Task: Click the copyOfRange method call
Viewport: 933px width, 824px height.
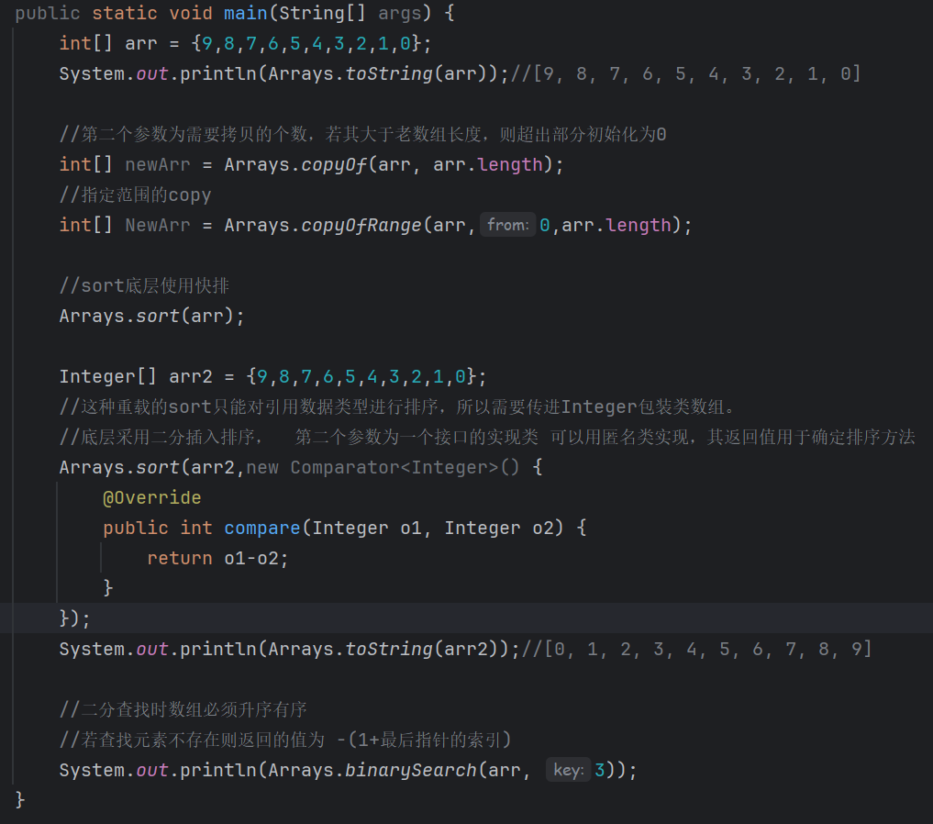Action: 361,226
